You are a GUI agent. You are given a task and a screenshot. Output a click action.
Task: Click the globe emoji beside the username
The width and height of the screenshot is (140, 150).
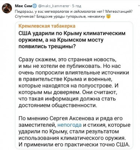[x=35, y=6]
